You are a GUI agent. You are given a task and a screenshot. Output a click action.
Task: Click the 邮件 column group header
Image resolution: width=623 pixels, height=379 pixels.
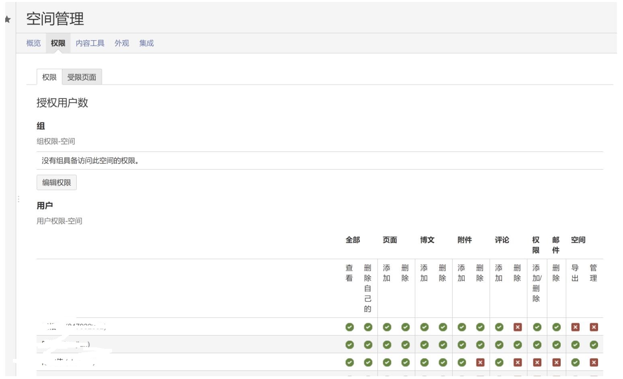click(x=556, y=245)
